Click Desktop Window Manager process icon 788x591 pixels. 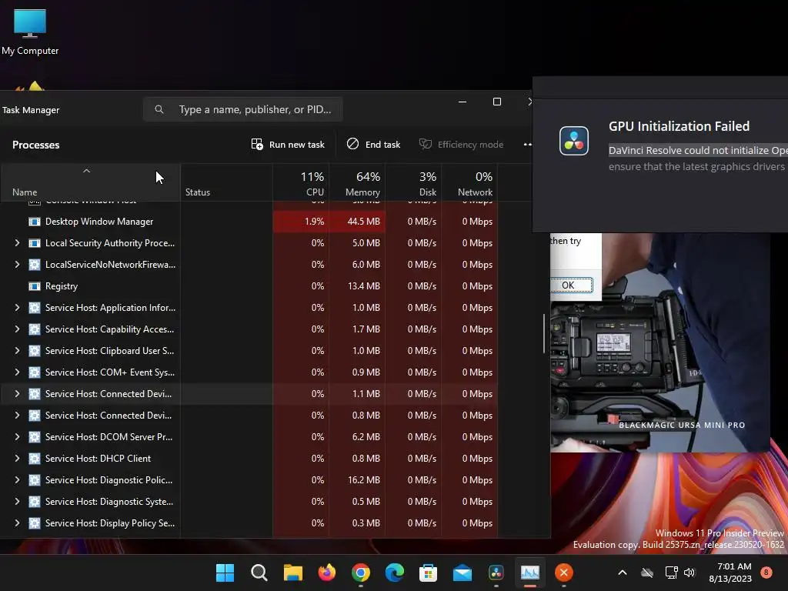pos(34,222)
